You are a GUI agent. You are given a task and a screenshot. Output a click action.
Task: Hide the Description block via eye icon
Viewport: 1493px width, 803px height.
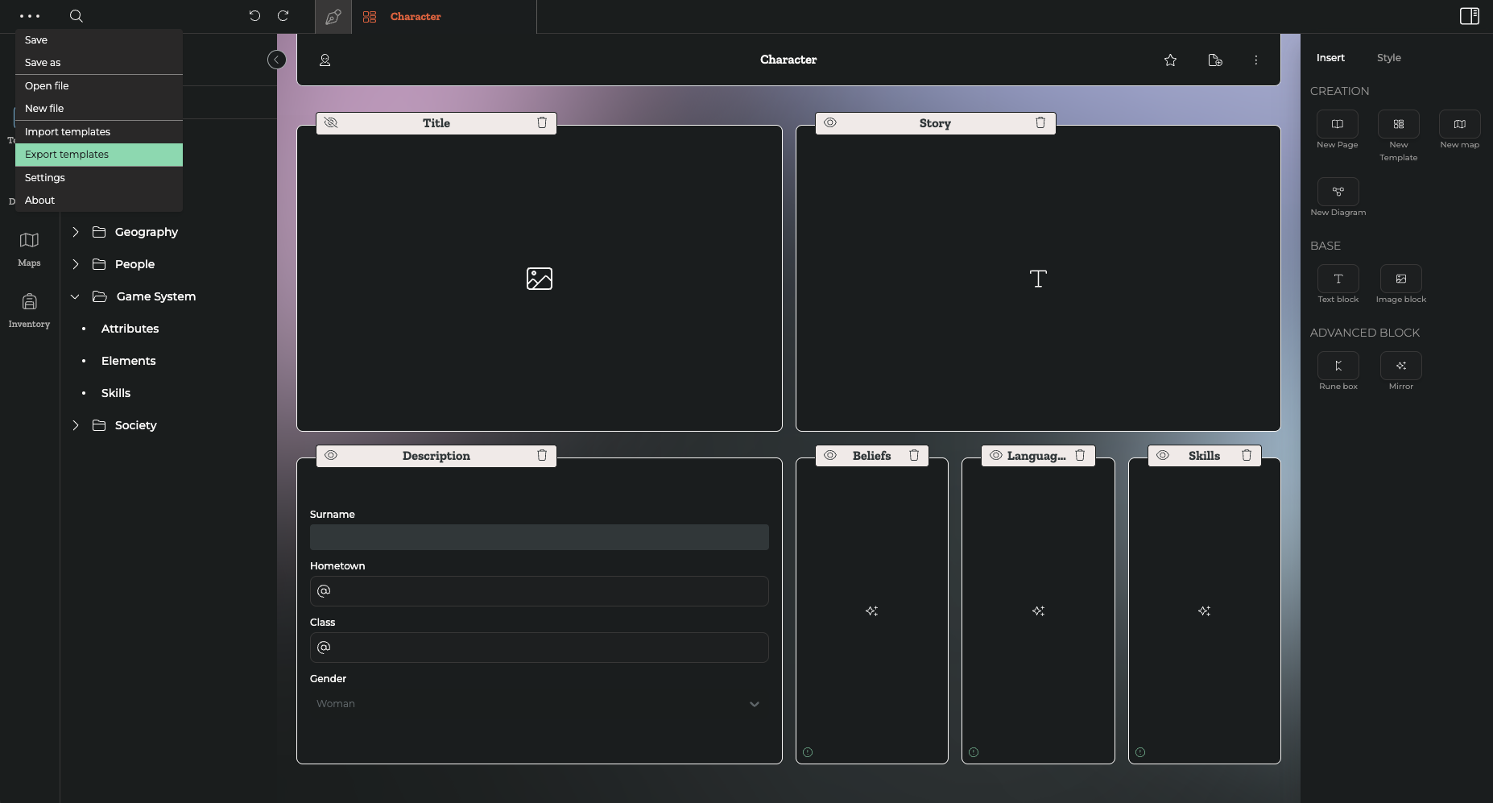[331, 455]
